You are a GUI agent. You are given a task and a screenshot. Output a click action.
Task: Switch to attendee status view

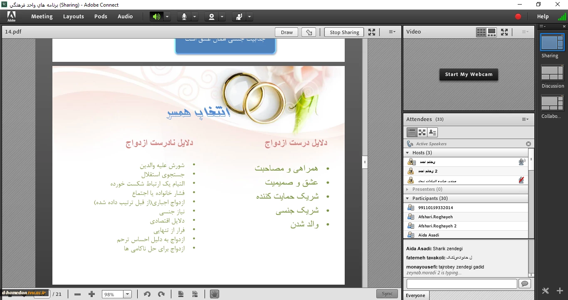coord(432,132)
